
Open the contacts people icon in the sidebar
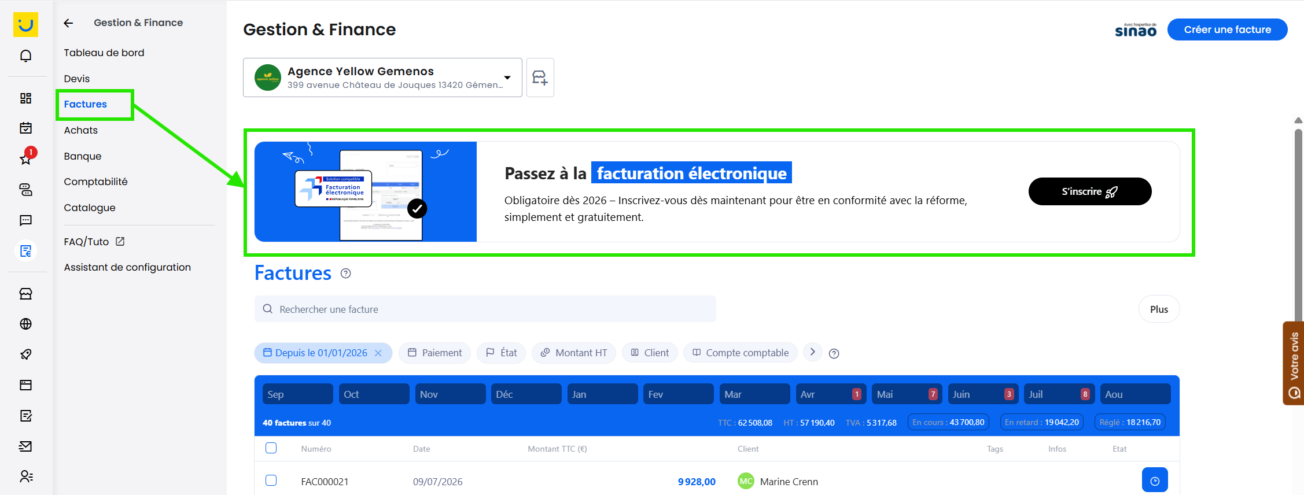tap(25, 476)
